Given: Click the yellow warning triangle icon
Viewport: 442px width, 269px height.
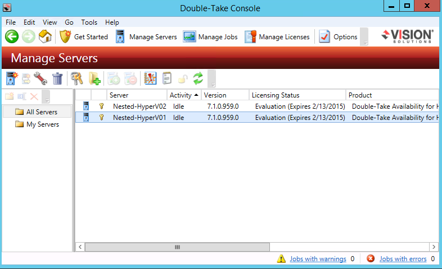Looking at the screenshot, I should click(281, 258).
